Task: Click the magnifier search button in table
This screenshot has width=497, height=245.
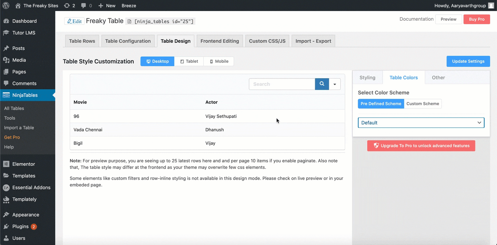Action: pos(322,84)
